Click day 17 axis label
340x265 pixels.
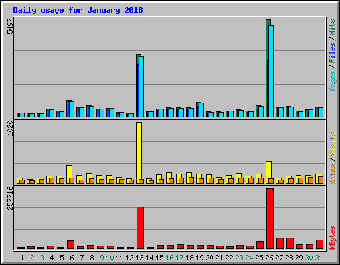[x=179, y=258]
